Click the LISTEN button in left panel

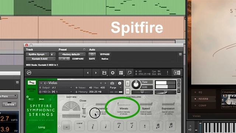[10, 105]
